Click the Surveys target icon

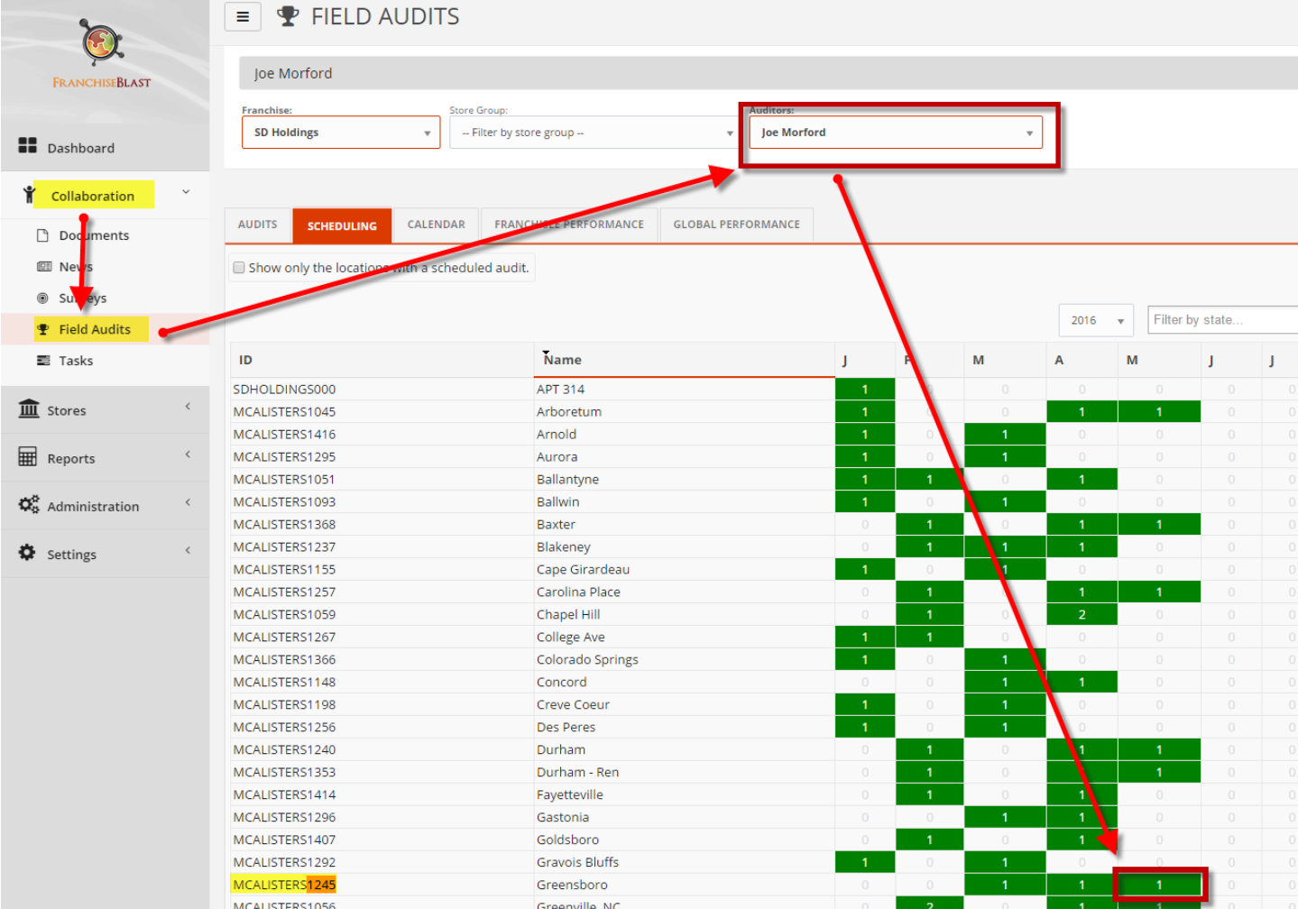coord(42,298)
